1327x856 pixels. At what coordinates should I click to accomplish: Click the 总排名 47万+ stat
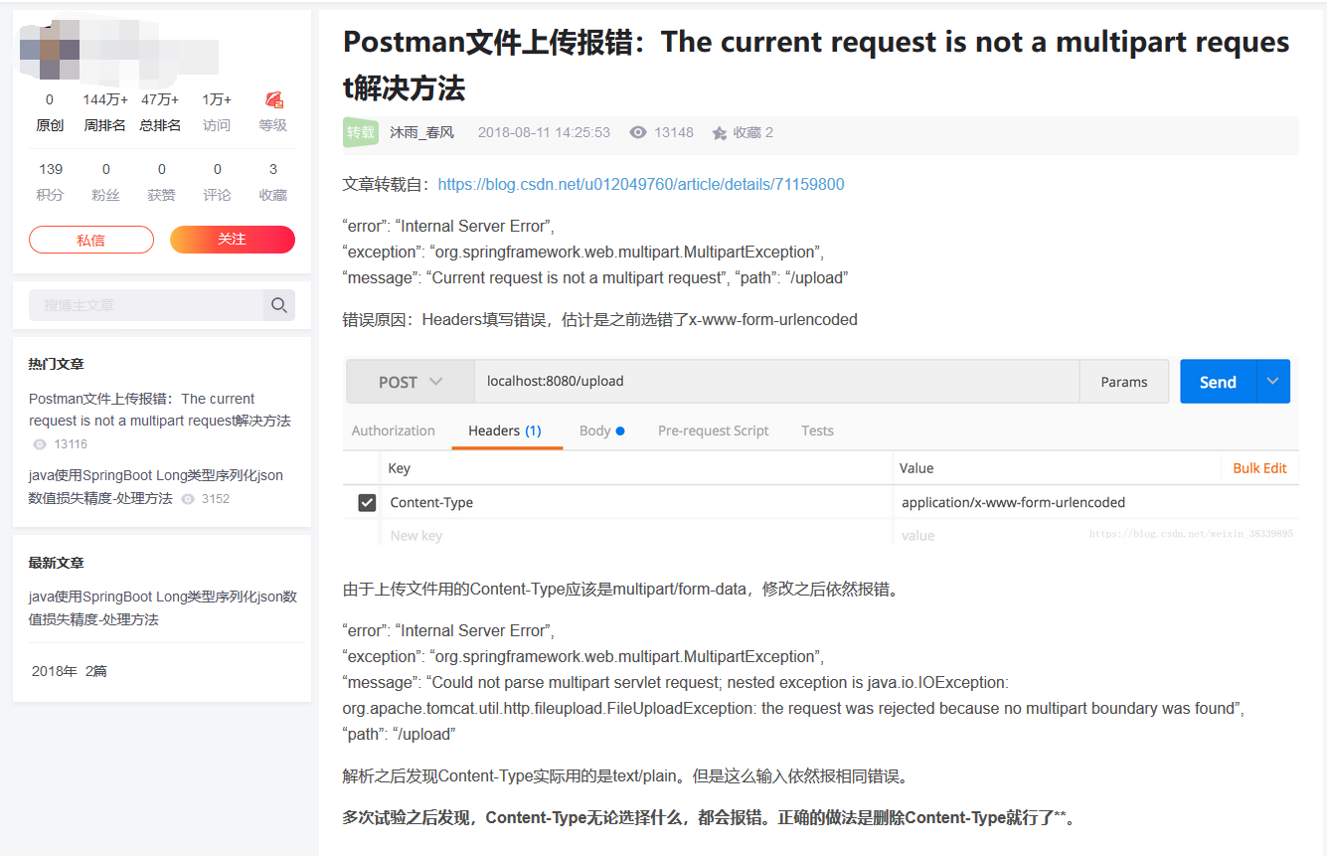coord(160,112)
